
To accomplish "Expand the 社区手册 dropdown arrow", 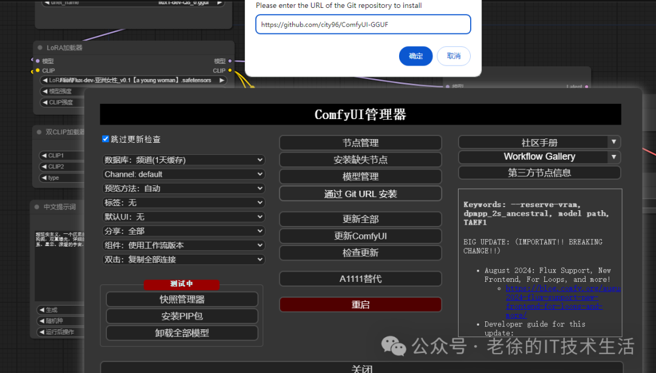I will (x=613, y=142).
